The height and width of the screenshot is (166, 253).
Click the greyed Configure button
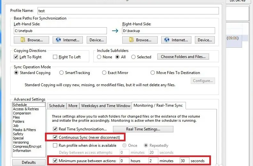coord(203,81)
